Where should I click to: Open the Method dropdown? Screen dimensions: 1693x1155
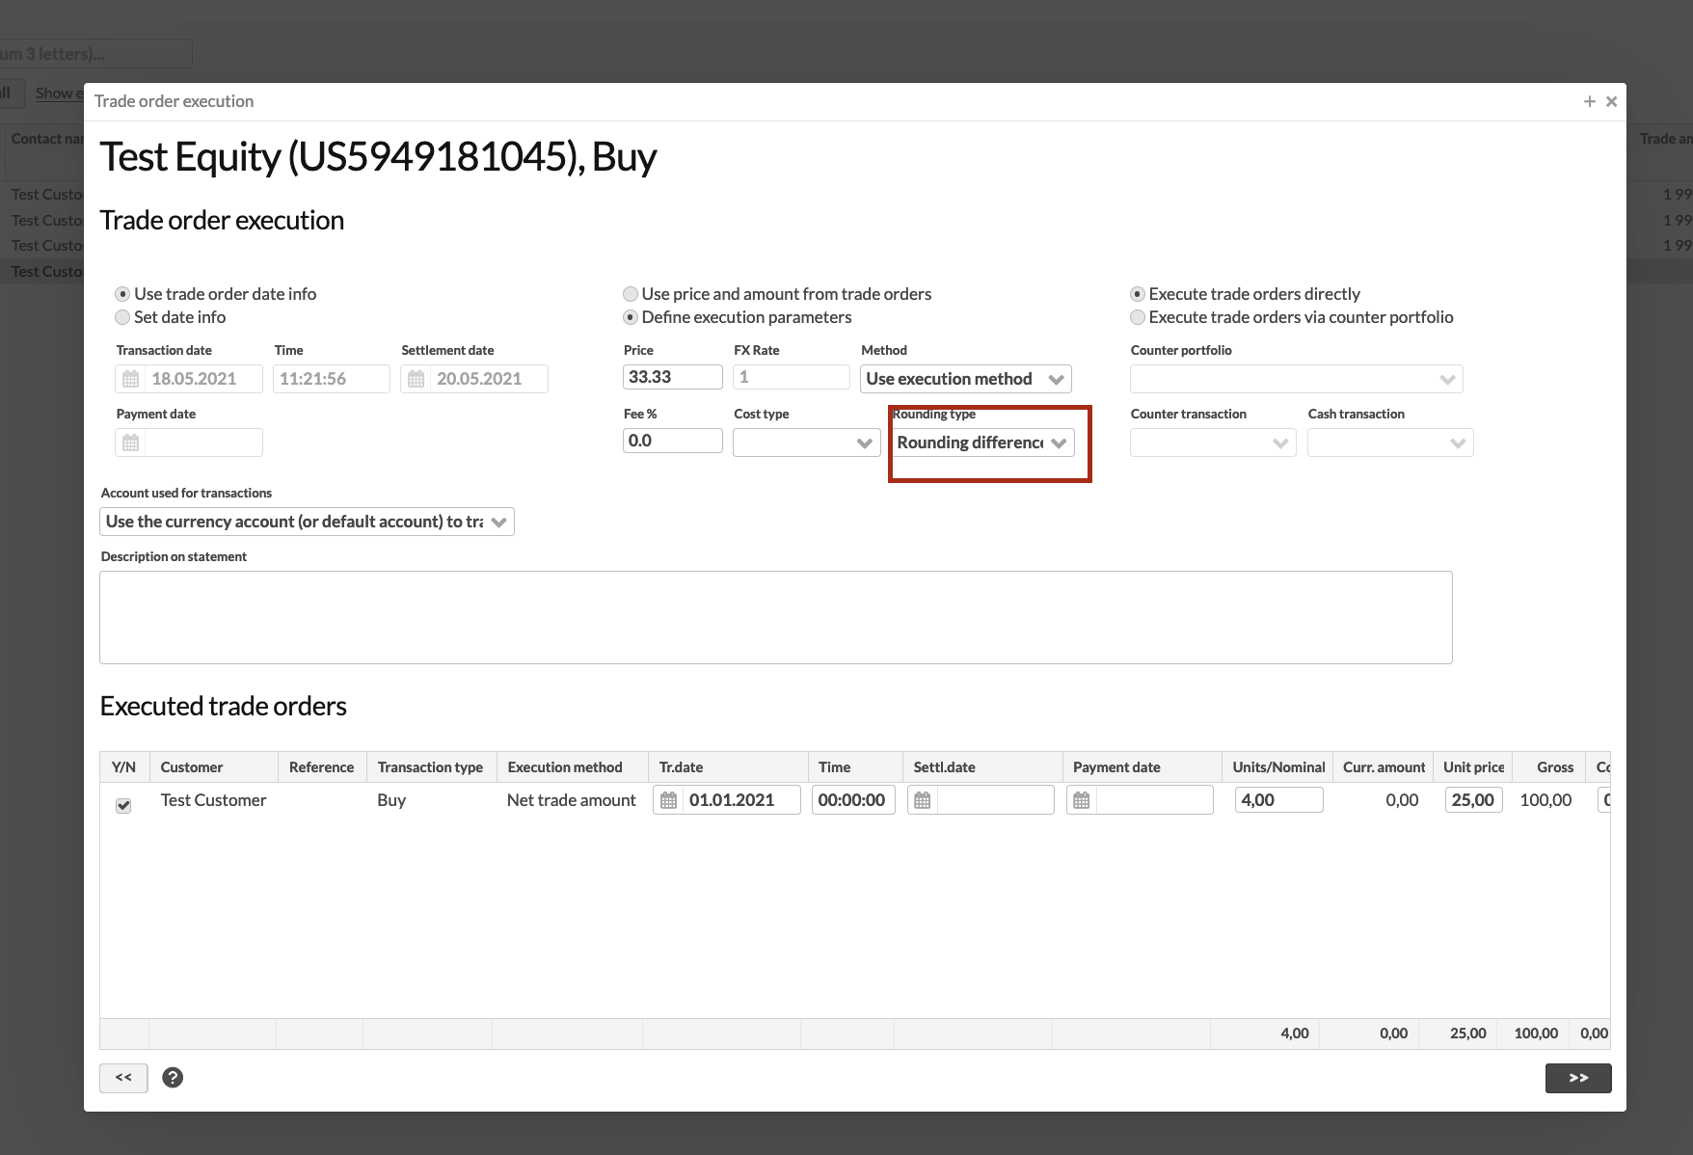pyautogui.click(x=966, y=379)
